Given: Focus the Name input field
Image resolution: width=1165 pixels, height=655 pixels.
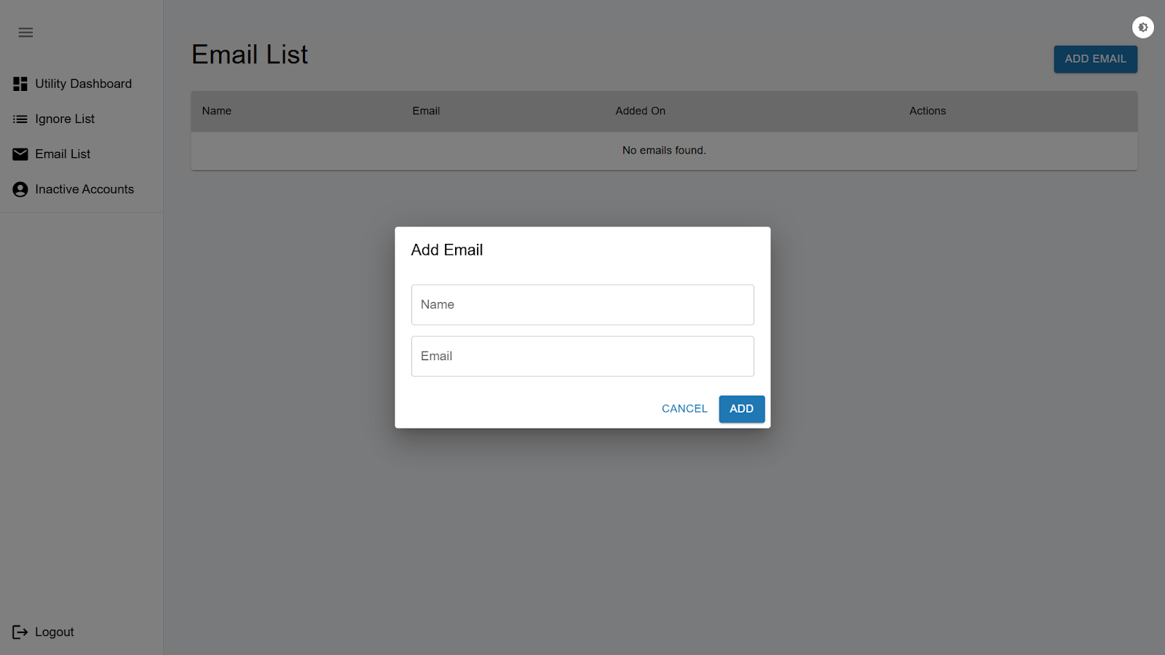Looking at the screenshot, I should (x=582, y=305).
